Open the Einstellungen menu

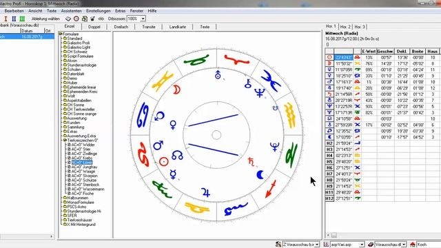tap(98, 11)
